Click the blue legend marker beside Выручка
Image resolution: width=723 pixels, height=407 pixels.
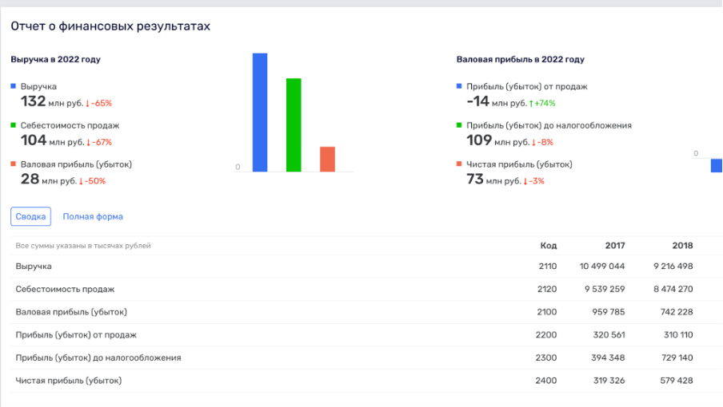tap(14, 86)
